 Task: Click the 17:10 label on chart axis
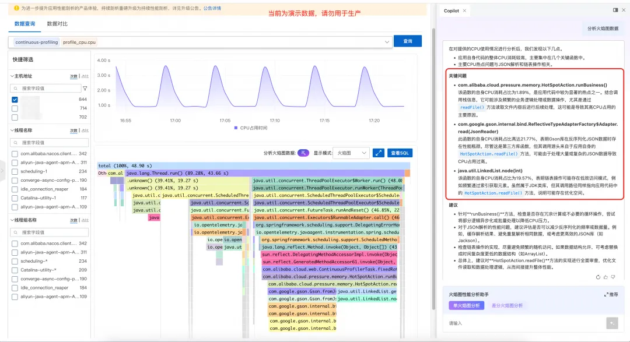coord(275,121)
